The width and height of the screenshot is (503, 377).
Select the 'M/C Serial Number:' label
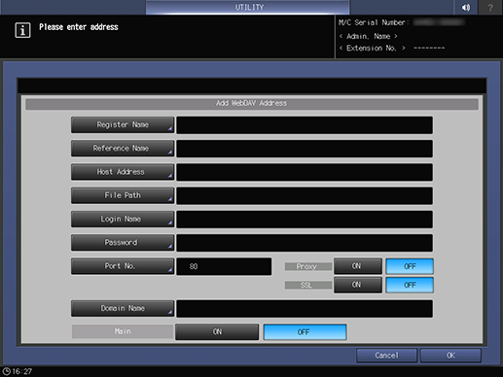coord(374,22)
